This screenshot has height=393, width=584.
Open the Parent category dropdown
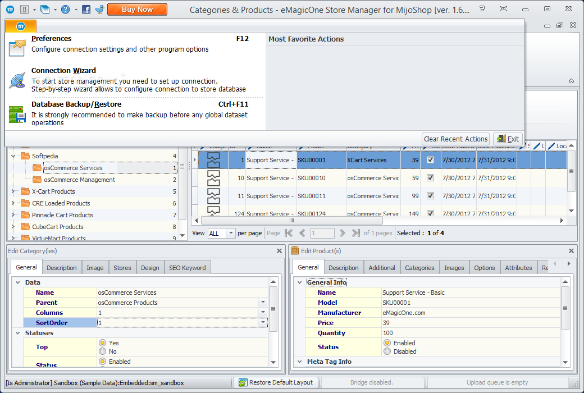pos(263,303)
